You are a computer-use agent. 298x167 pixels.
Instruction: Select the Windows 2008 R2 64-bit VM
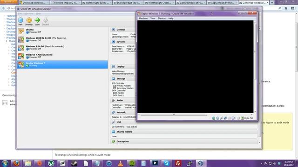click(62, 39)
